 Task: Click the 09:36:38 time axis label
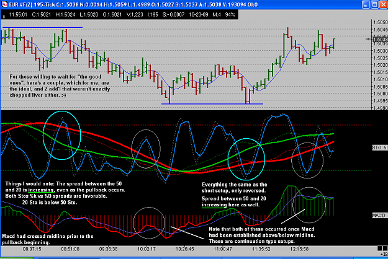coord(109,249)
